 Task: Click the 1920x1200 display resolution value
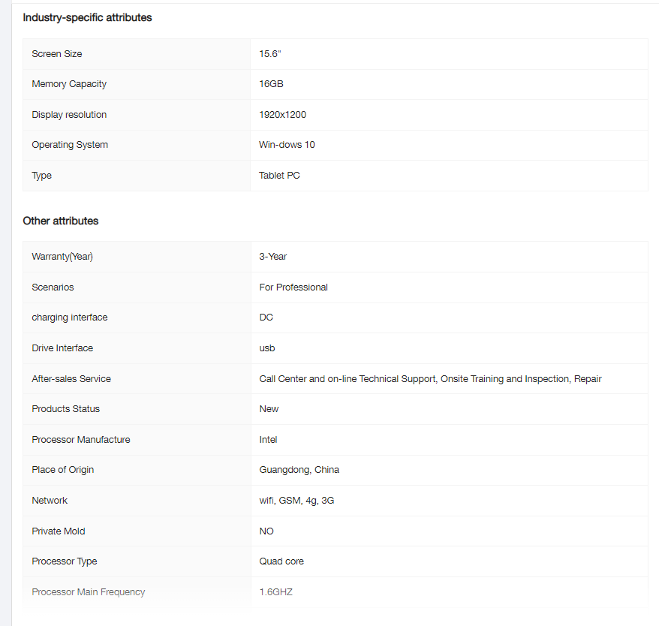point(282,115)
